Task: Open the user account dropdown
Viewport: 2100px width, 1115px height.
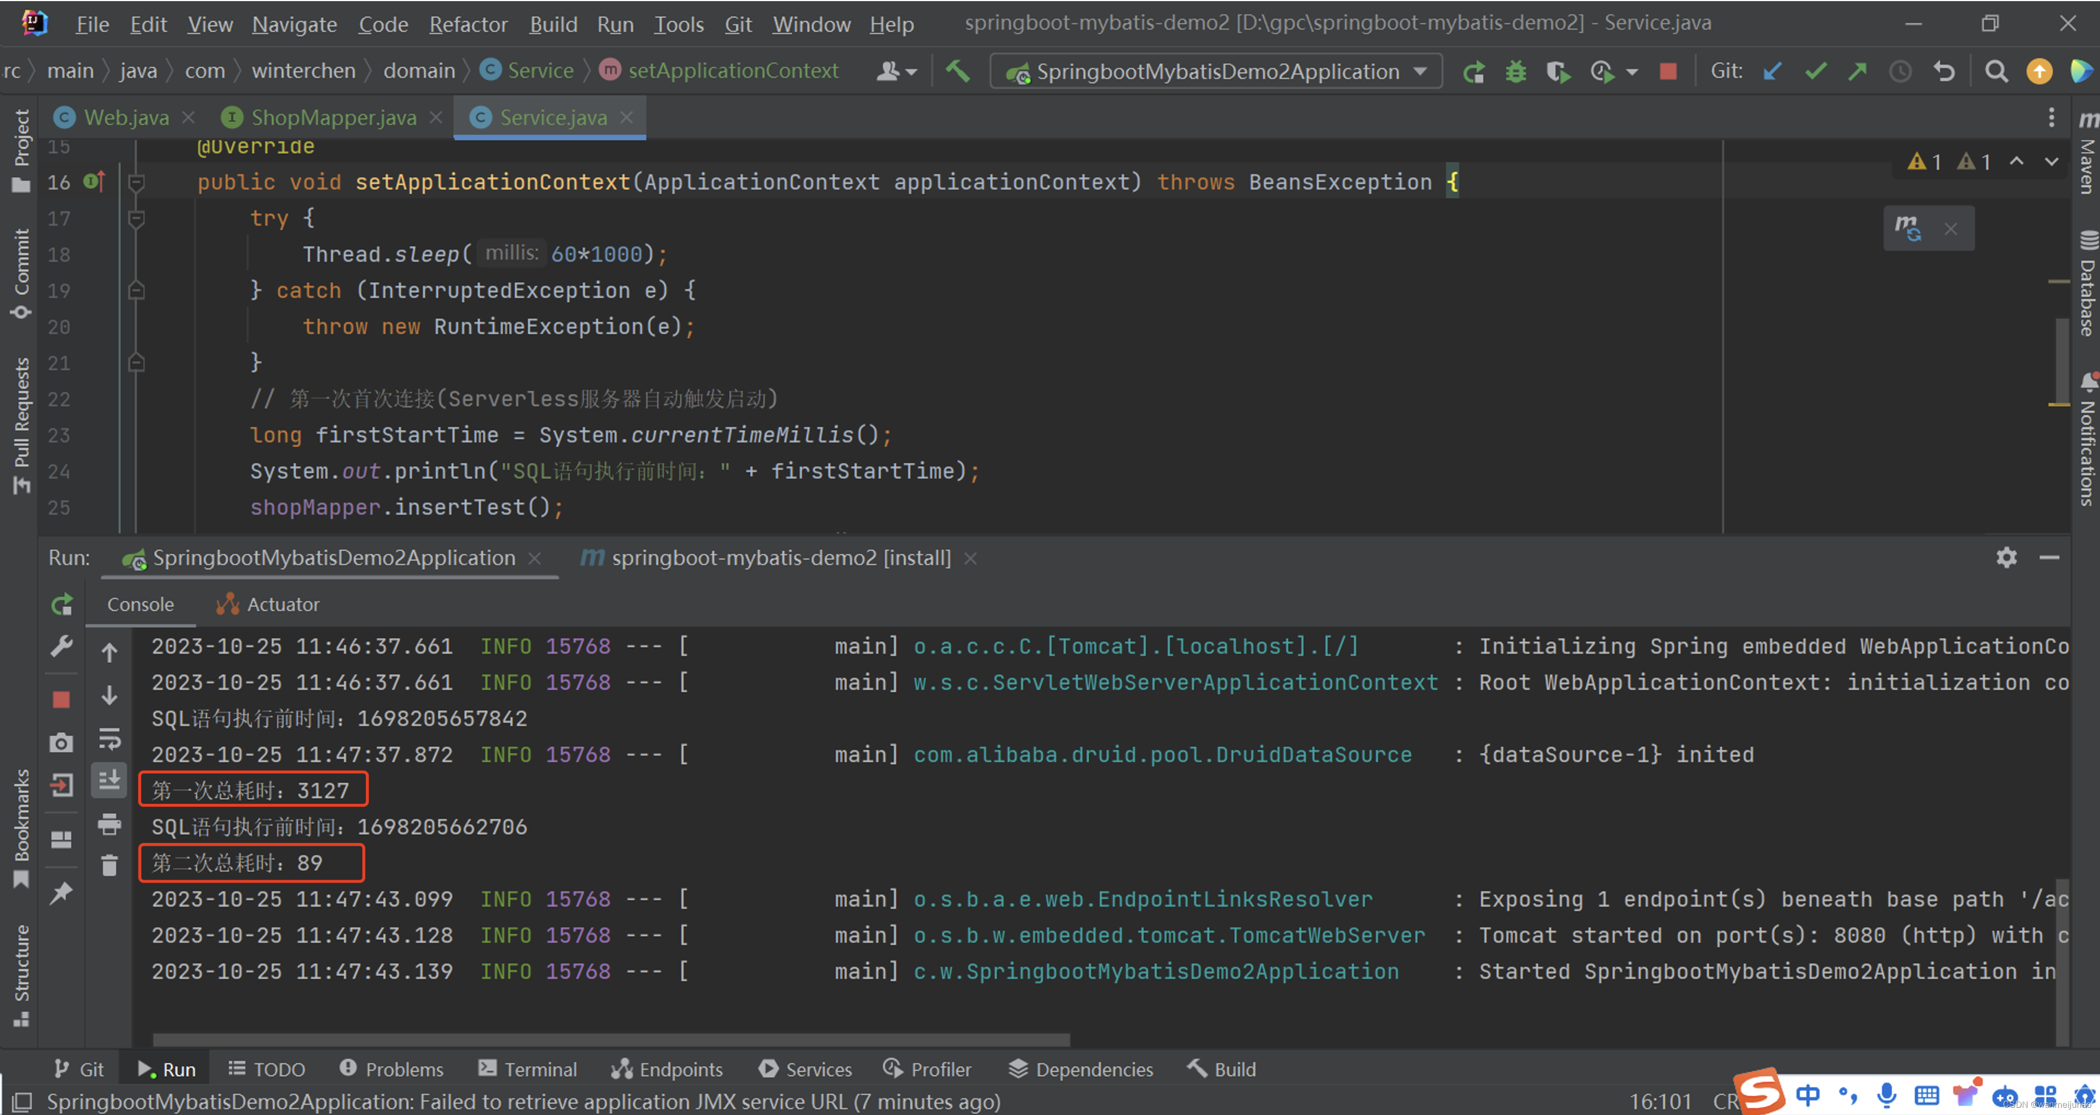Action: tap(897, 71)
